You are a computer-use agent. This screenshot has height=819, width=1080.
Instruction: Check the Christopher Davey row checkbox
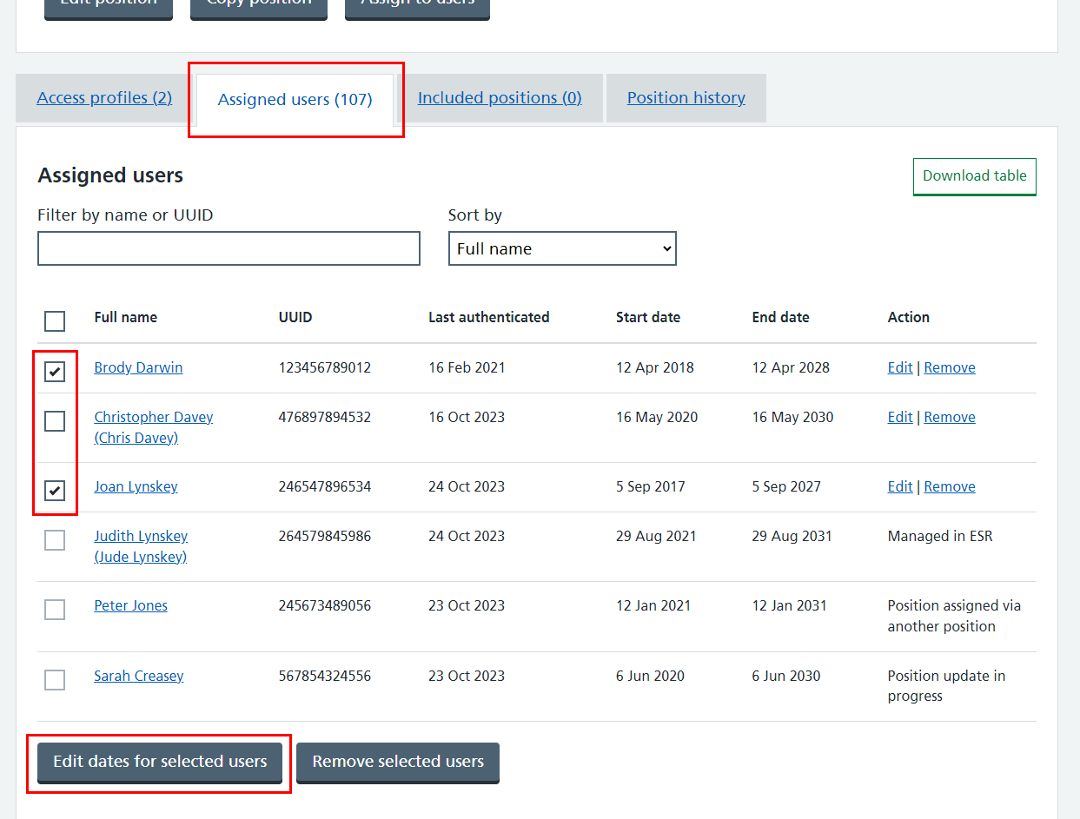(55, 422)
